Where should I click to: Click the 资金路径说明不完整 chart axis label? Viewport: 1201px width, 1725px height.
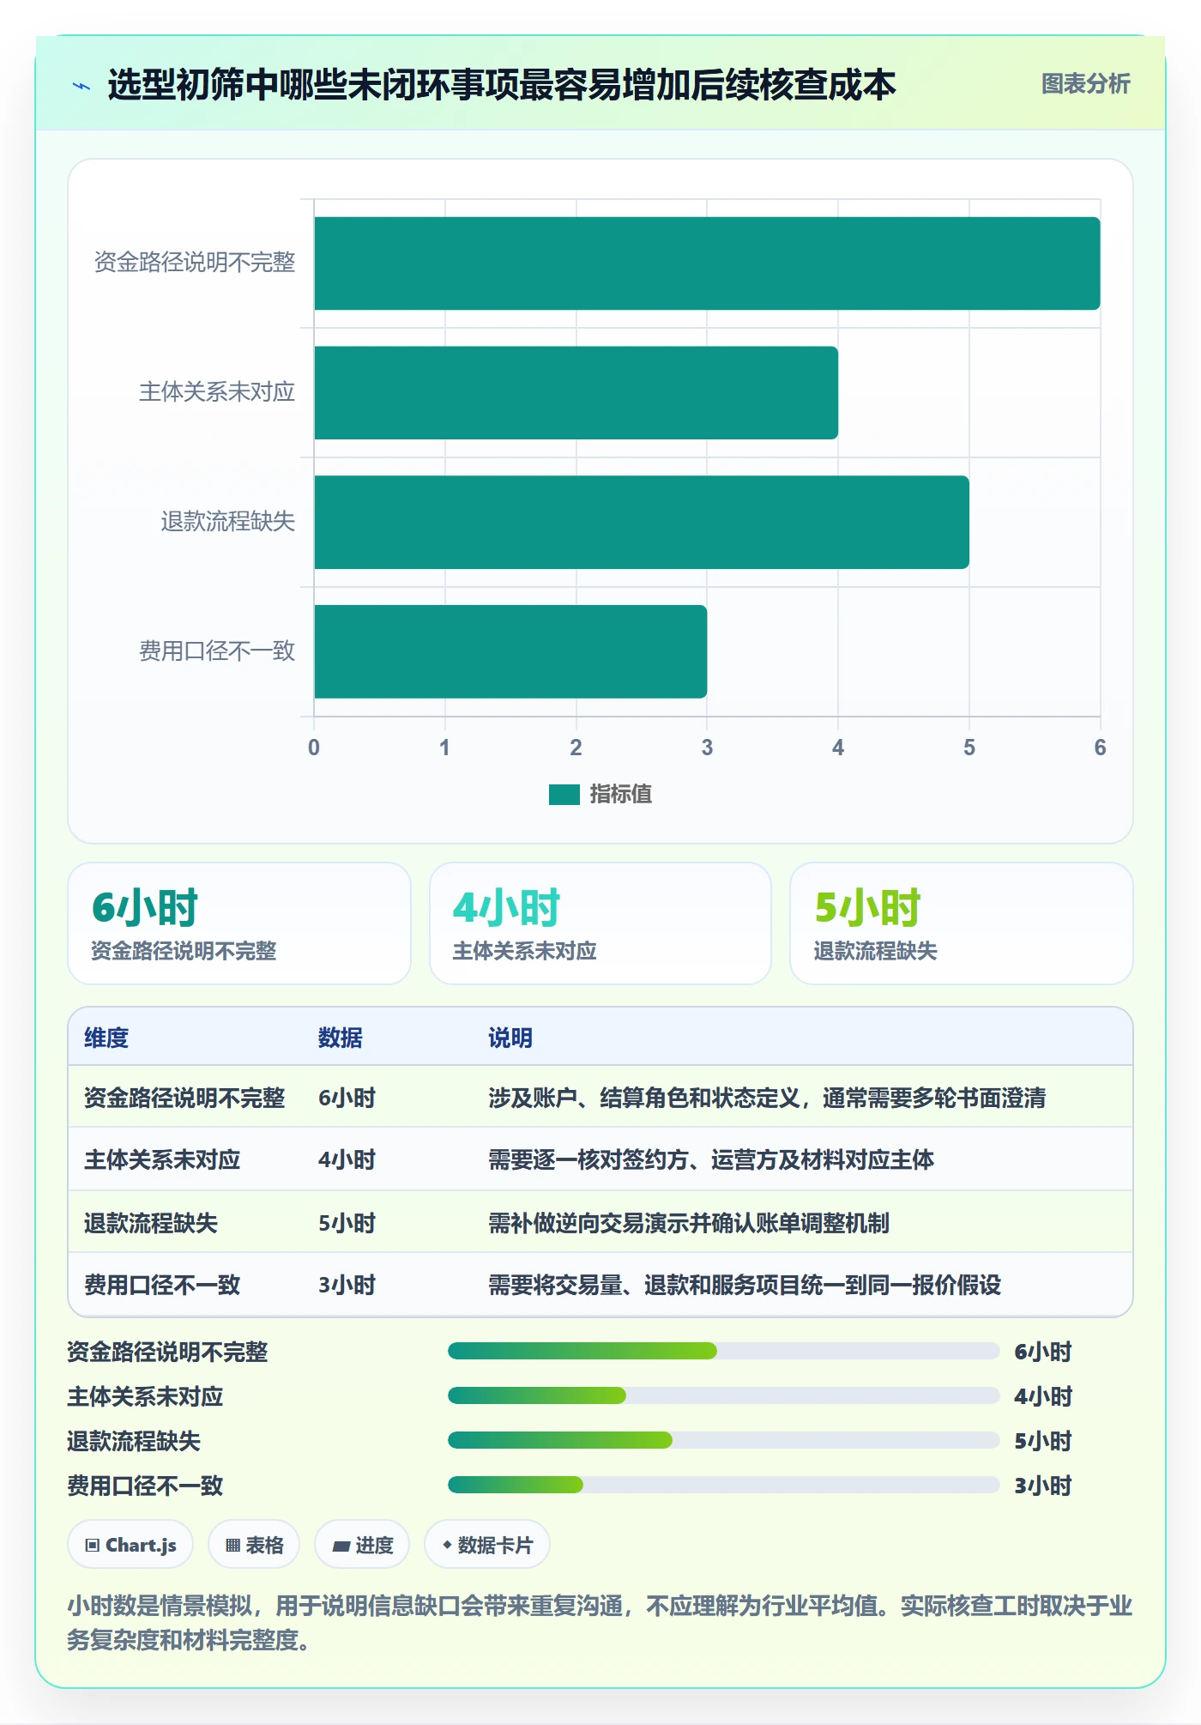(195, 263)
